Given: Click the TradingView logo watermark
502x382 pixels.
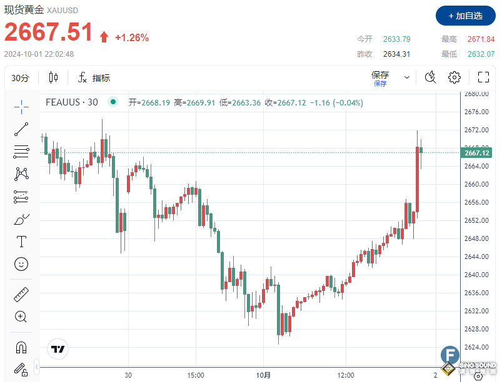Looking at the screenshot, I should pyautogui.click(x=57, y=350).
